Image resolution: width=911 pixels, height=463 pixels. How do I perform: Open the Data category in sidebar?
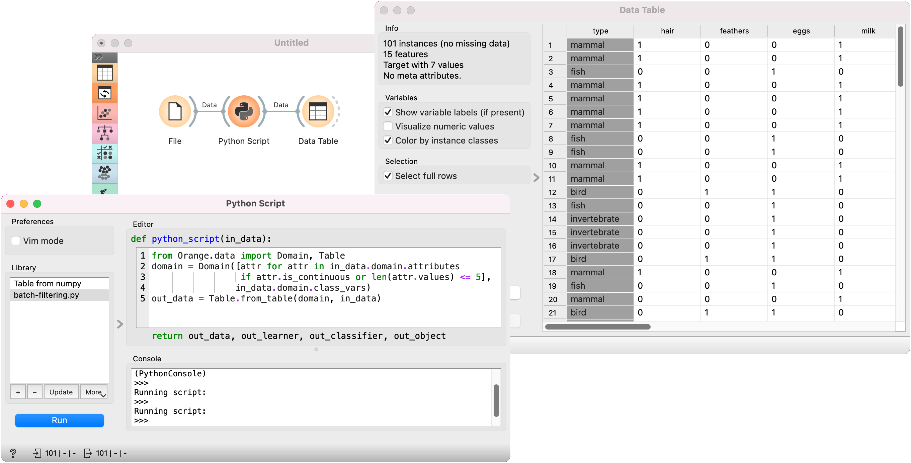(105, 73)
